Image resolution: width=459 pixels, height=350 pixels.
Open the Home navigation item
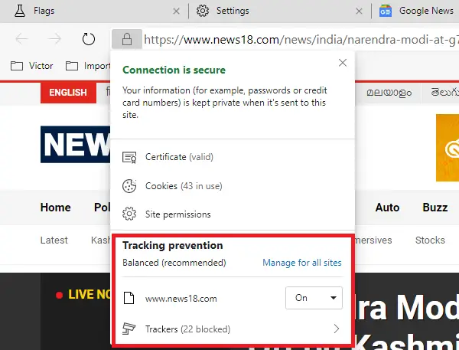[x=55, y=208]
